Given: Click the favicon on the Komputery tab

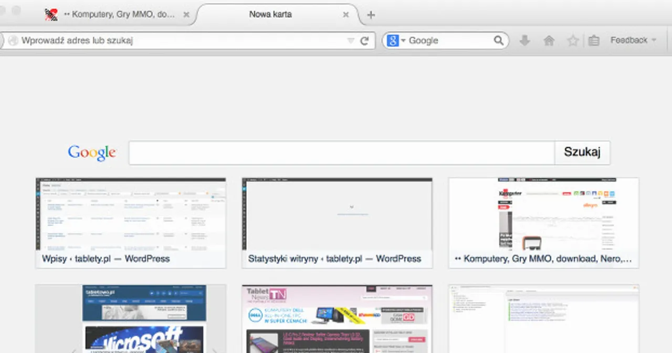Looking at the screenshot, I should (51, 15).
